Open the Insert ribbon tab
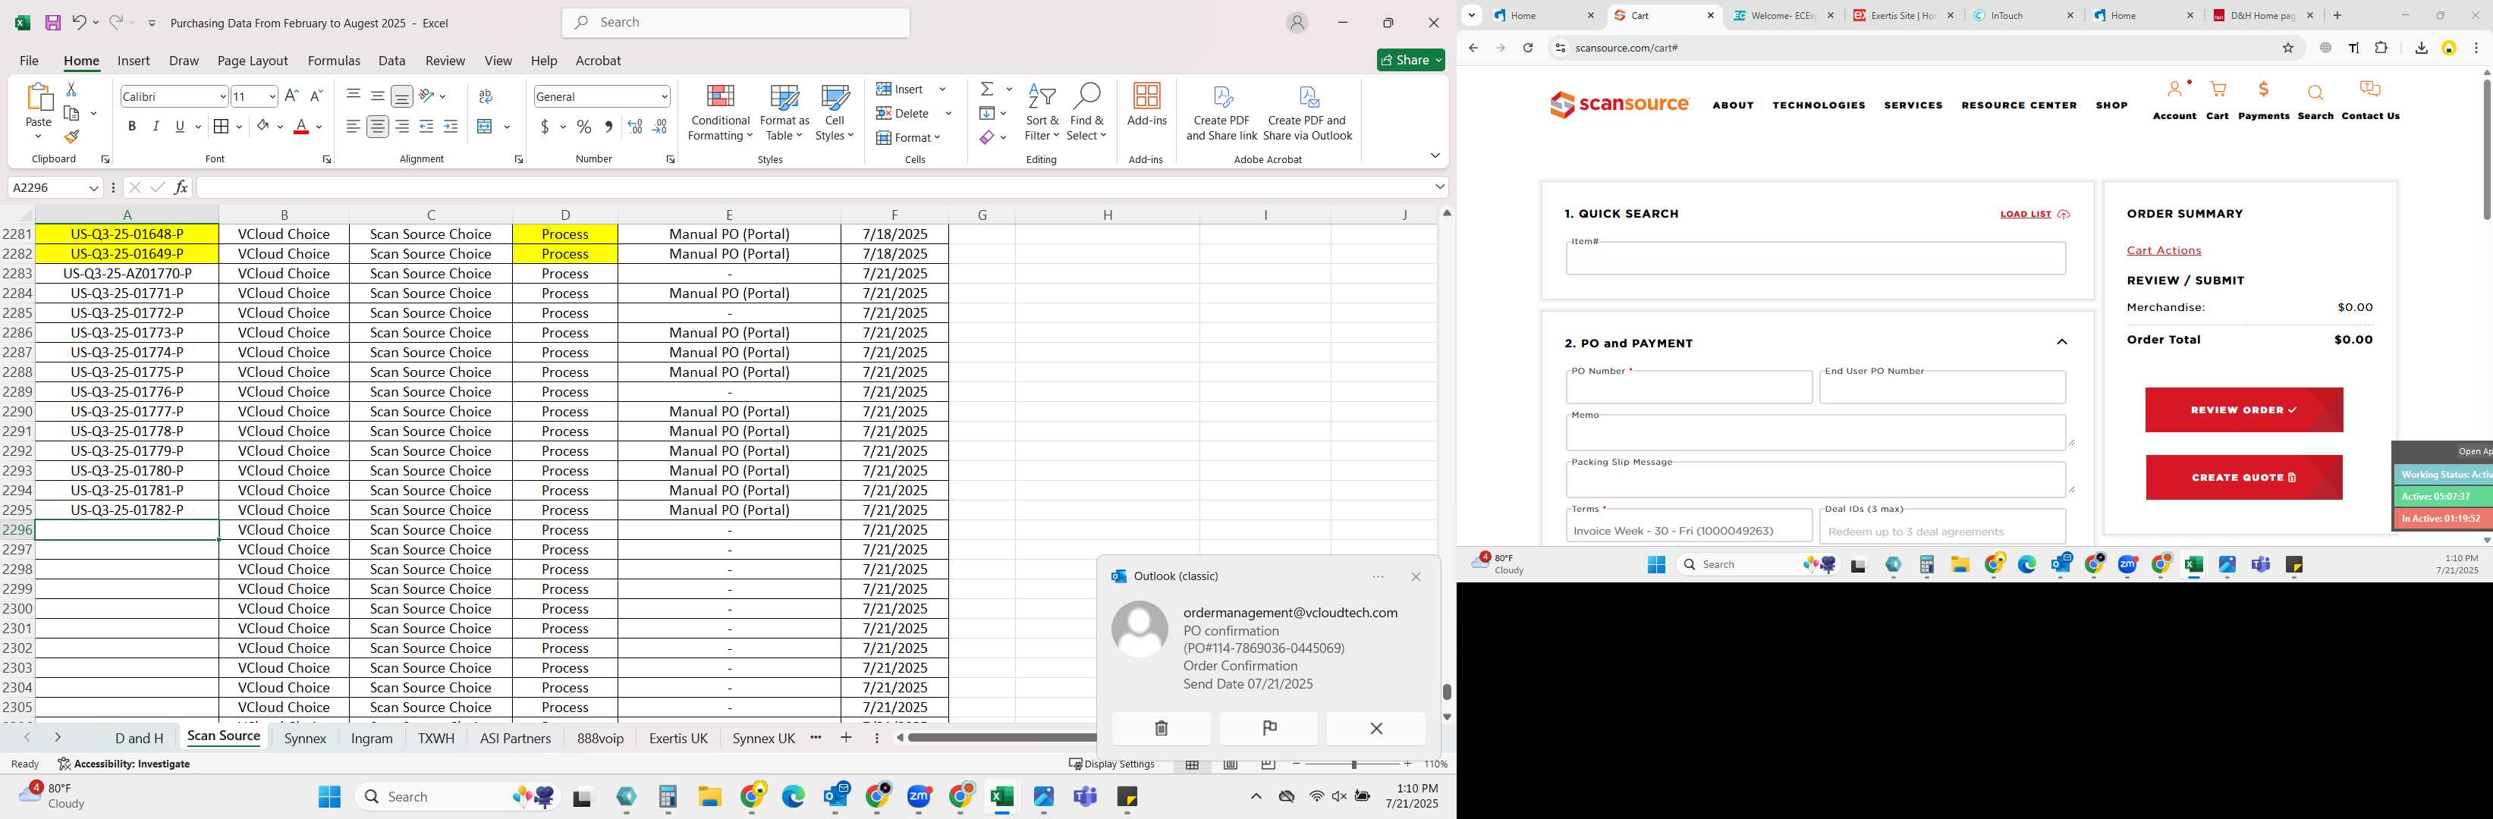Viewport: 2493px width, 819px height. point(134,60)
